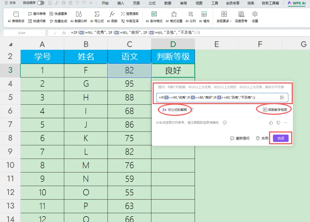
Task: Click the thumbs up feedback icon
Action: tap(271, 123)
